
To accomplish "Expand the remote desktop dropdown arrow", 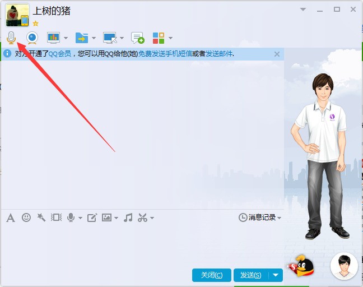I will [x=122, y=38].
